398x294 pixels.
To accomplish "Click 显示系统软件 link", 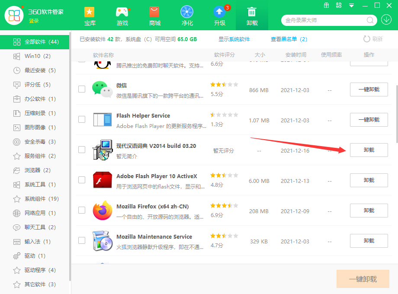I will click(x=234, y=39).
